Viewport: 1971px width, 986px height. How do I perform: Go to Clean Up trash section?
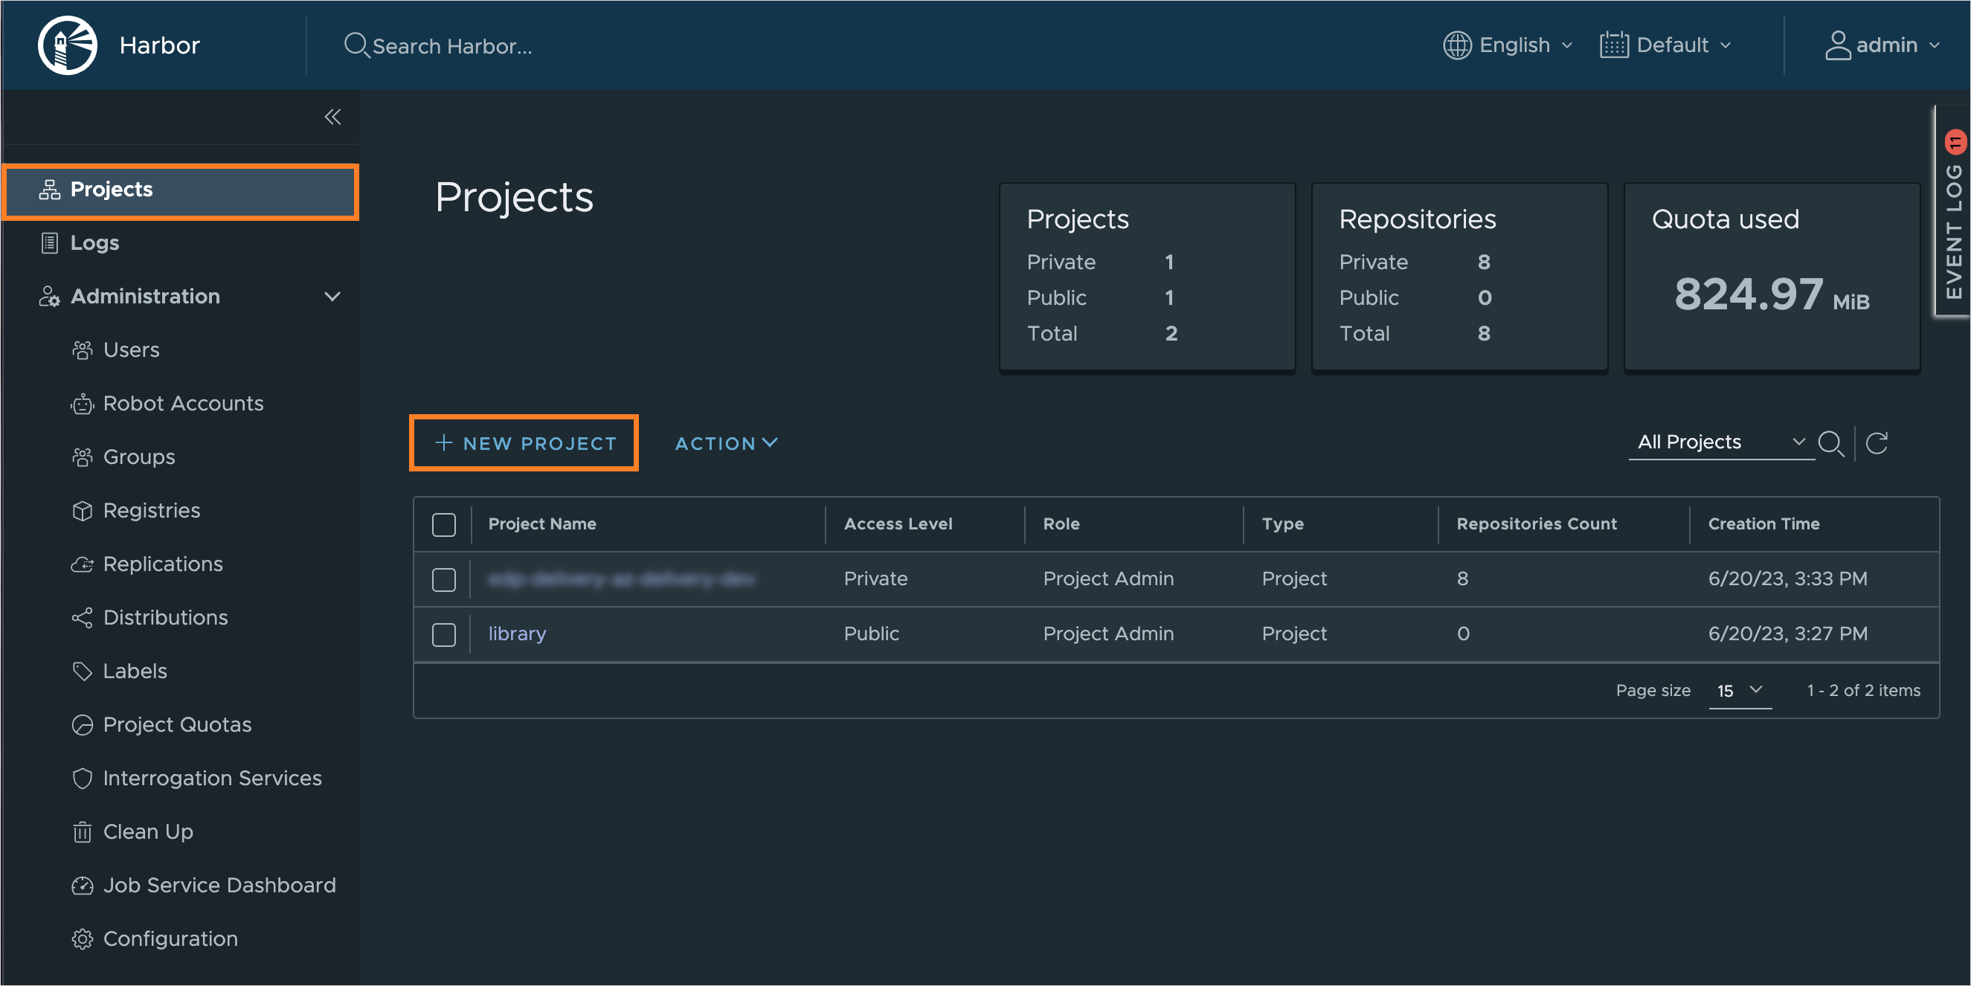coord(148,831)
